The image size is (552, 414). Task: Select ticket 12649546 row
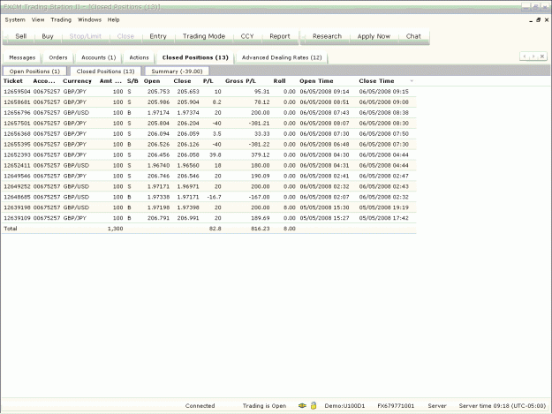tap(209, 177)
